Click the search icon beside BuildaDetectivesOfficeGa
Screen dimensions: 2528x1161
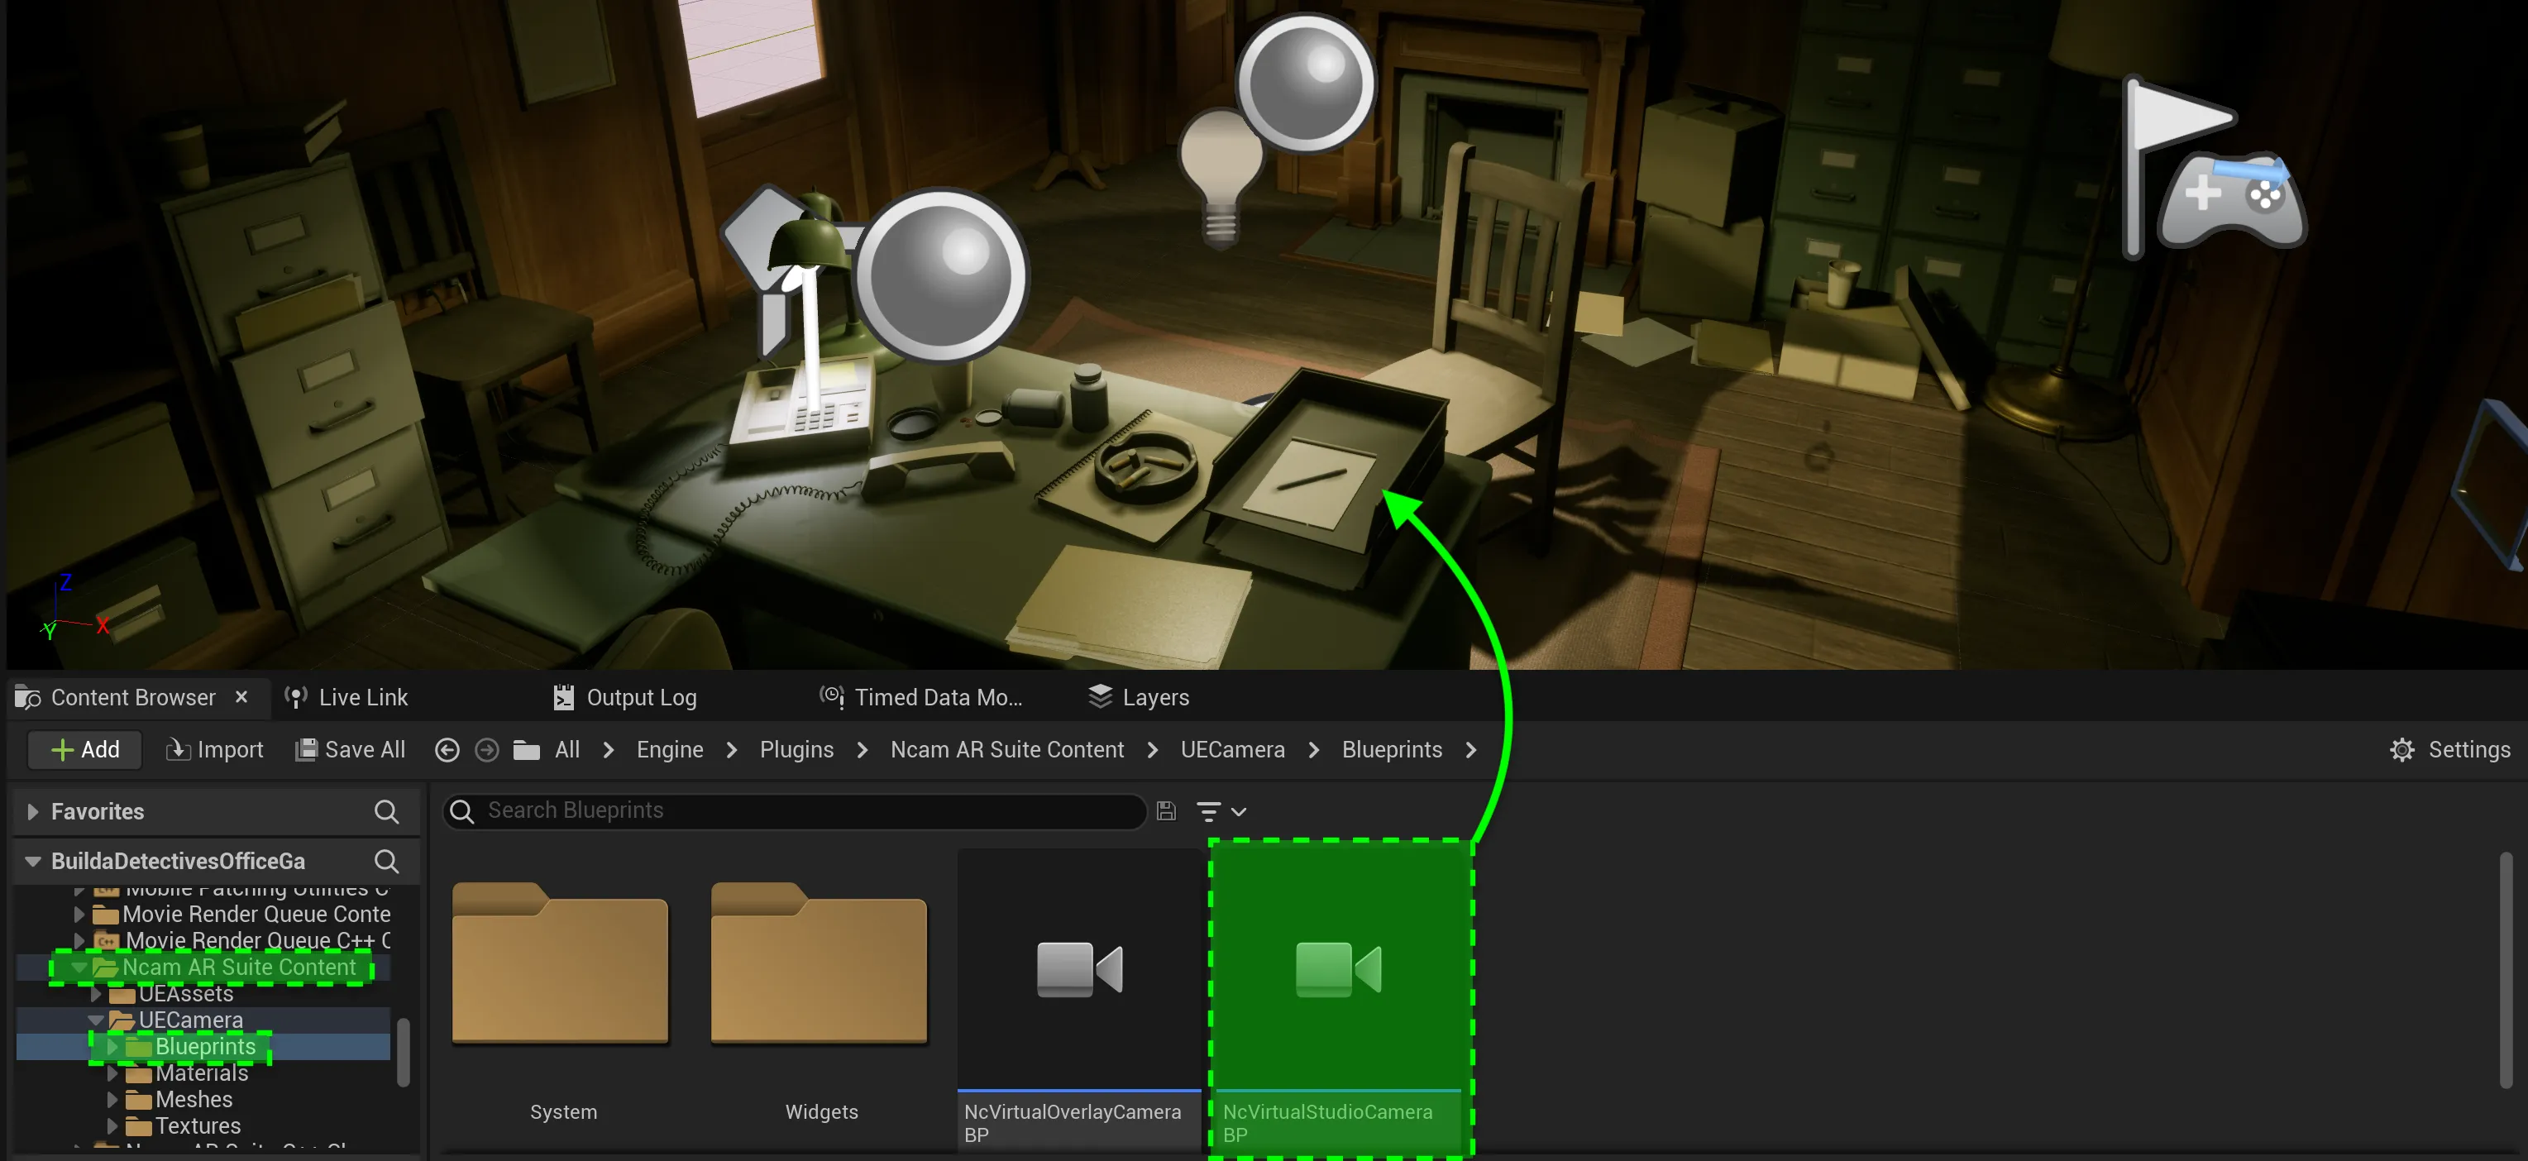pyautogui.click(x=387, y=861)
